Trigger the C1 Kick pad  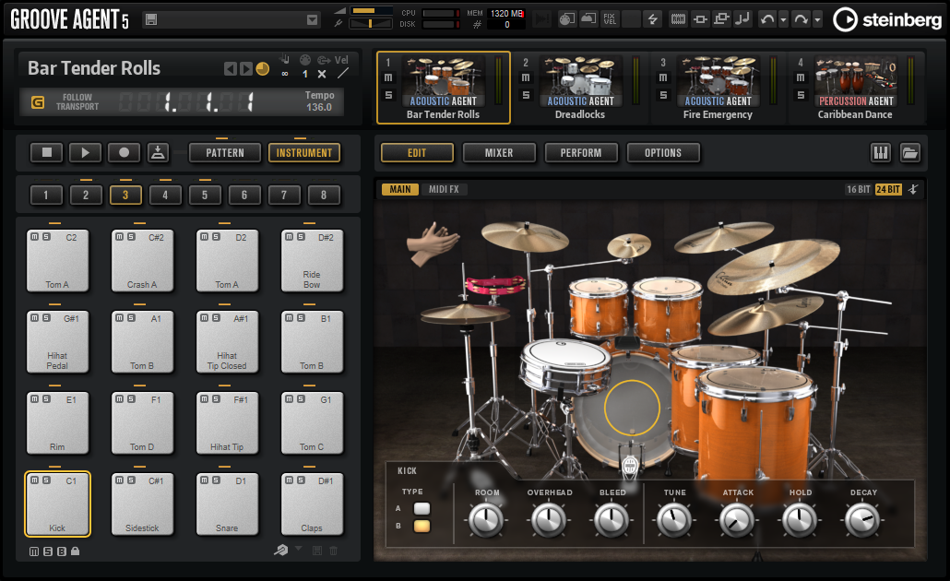[x=57, y=504]
